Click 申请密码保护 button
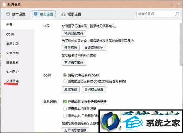The image size is (183, 133). [x=94, y=48]
